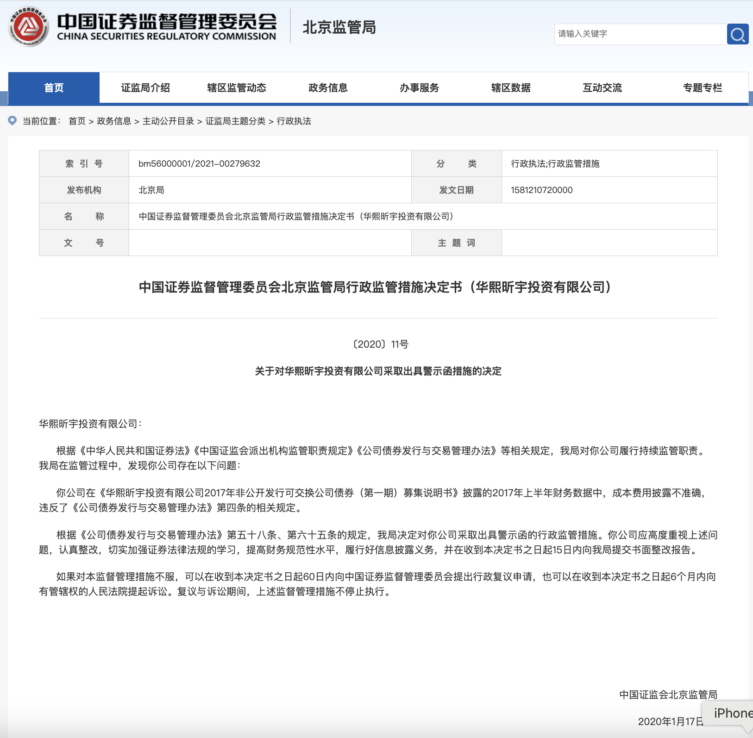Type in the 请输入关键字 search field

click(x=640, y=34)
